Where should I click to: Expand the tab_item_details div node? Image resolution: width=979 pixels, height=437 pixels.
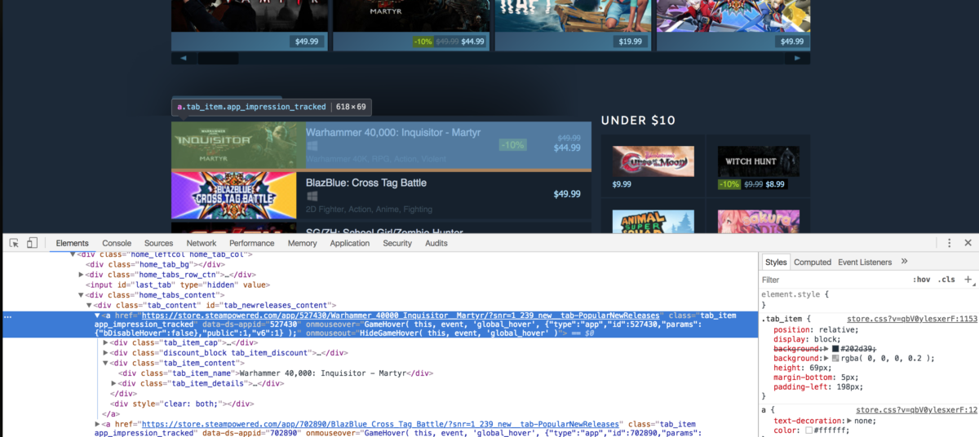click(x=113, y=383)
